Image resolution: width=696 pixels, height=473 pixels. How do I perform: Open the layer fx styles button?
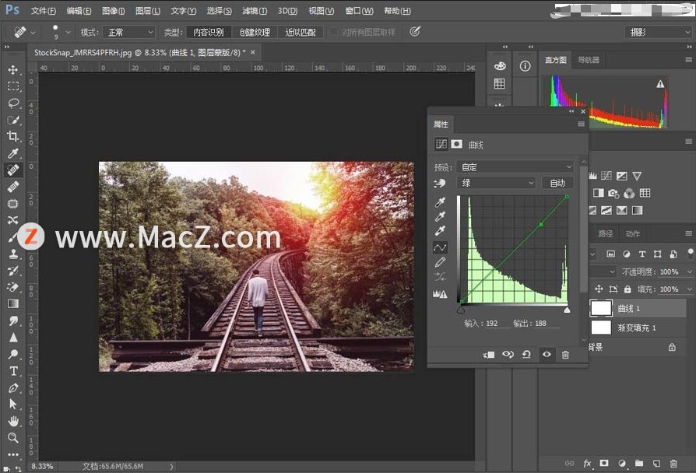coord(587,463)
